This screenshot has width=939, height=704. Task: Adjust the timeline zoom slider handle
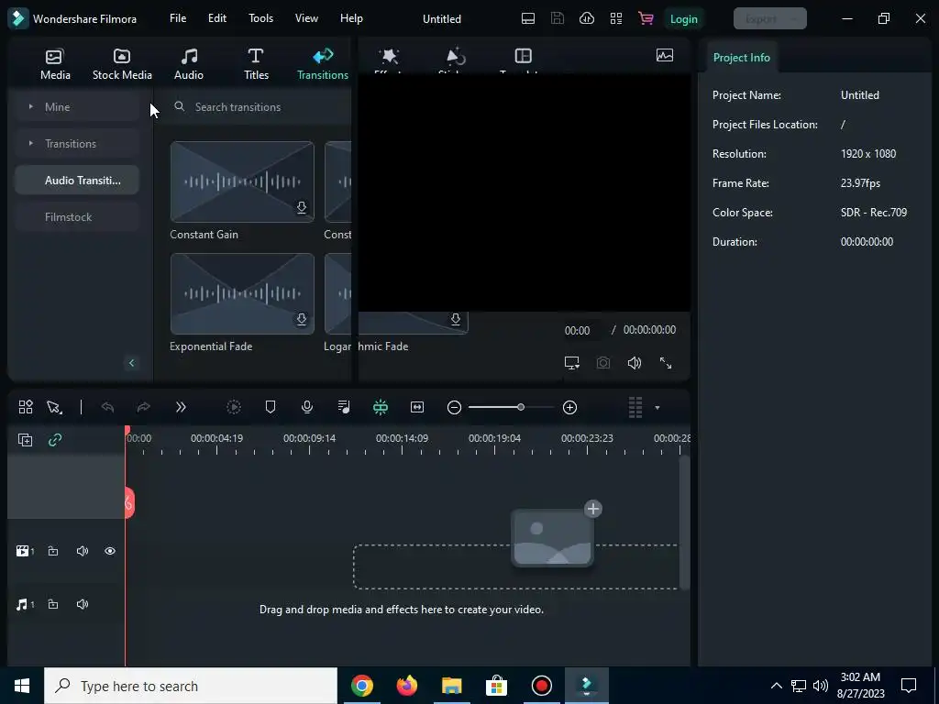pos(521,407)
